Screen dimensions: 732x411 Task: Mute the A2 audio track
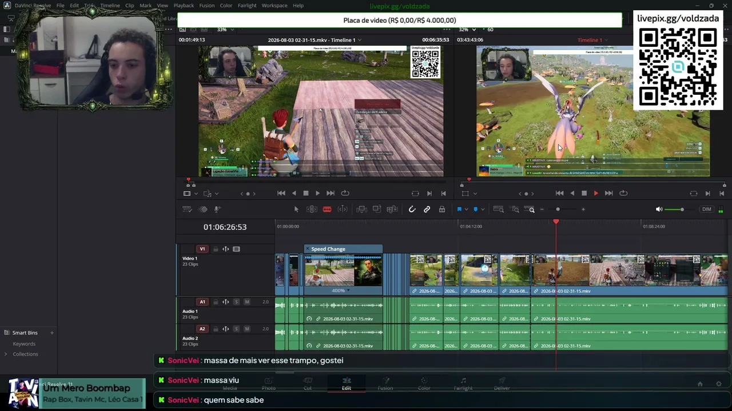click(x=247, y=329)
